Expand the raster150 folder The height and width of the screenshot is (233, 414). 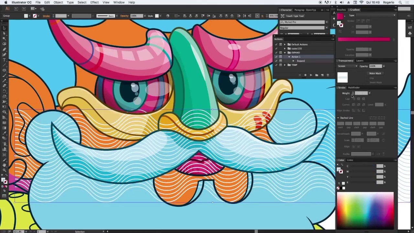click(x=285, y=49)
